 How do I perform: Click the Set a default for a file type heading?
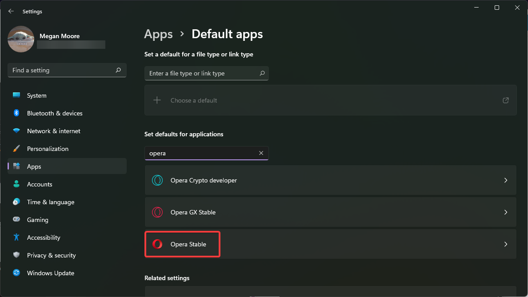click(x=199, y=55)
